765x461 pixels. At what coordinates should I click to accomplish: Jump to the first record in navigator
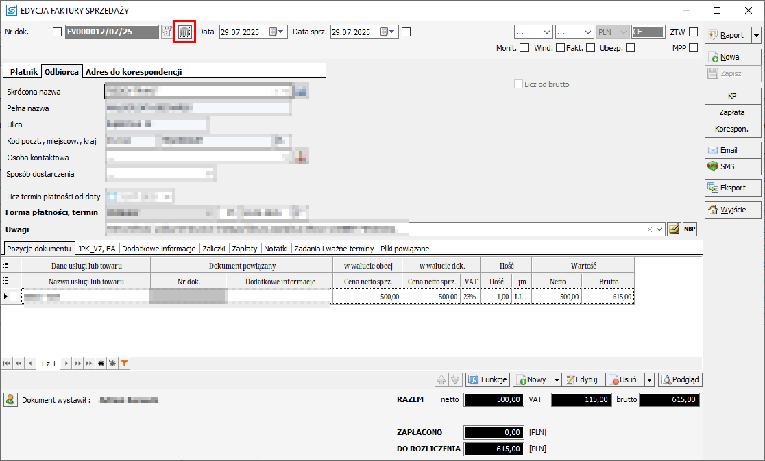[8, 364]
